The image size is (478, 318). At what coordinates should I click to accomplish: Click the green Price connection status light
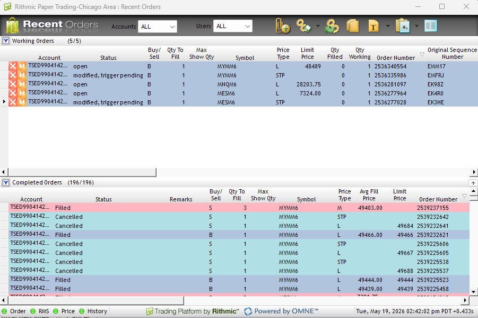pyautogui.click(x=56, y=311)
